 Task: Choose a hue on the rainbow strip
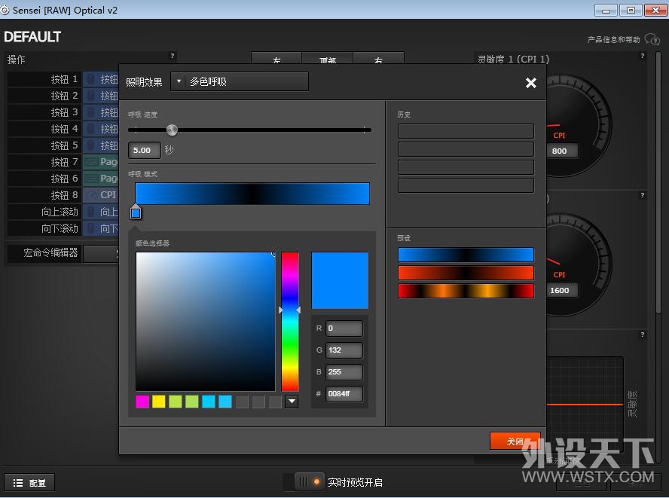click(x=290, y=322)
